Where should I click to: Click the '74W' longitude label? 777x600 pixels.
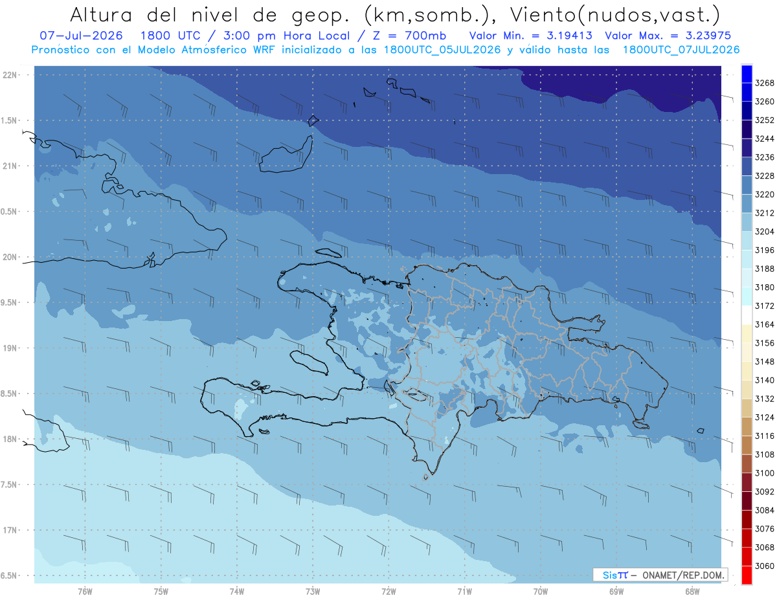(237, 592)
